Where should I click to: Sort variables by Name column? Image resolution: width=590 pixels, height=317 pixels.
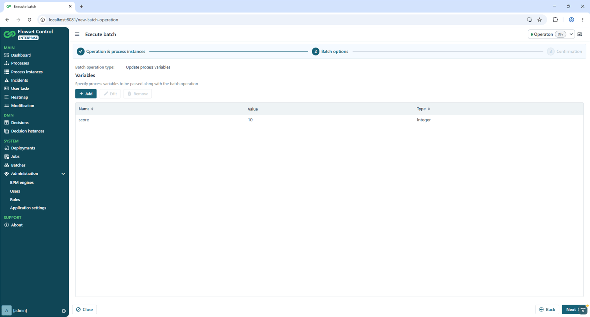click(86, 109)
